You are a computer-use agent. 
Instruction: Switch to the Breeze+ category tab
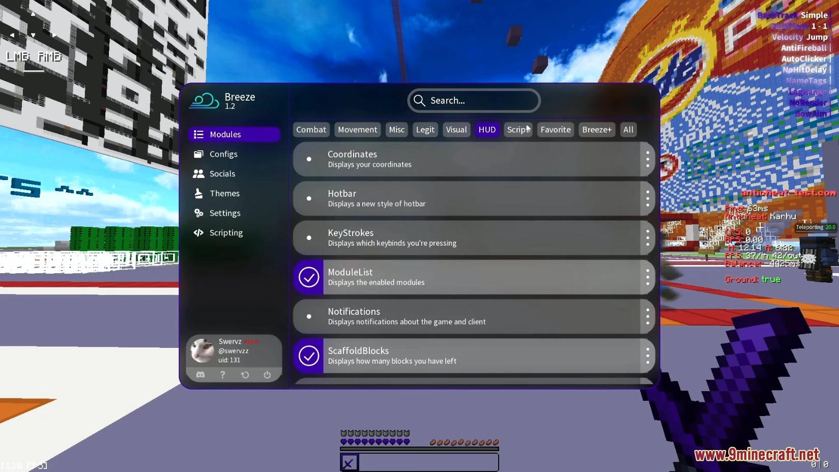(597, 130)
